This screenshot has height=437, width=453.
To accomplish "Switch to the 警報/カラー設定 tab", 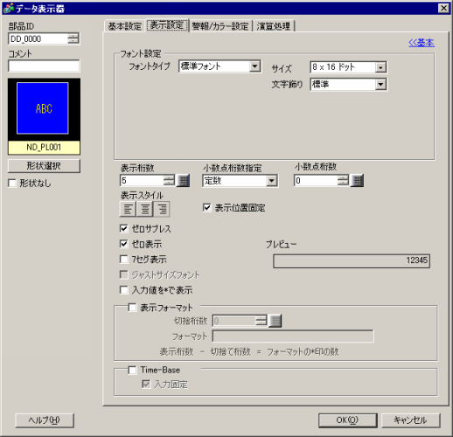I will (220, 26).
